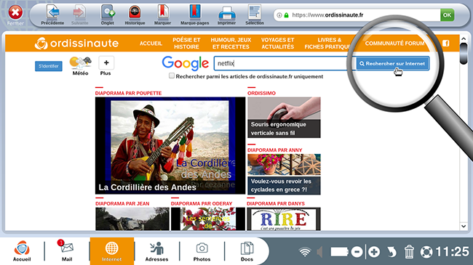Click the scrollbar down arrow
The width and height of the screenshot is (473, 265).
(x=464, y=226)
